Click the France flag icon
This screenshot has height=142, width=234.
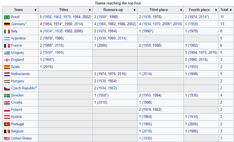pos(7,46)
